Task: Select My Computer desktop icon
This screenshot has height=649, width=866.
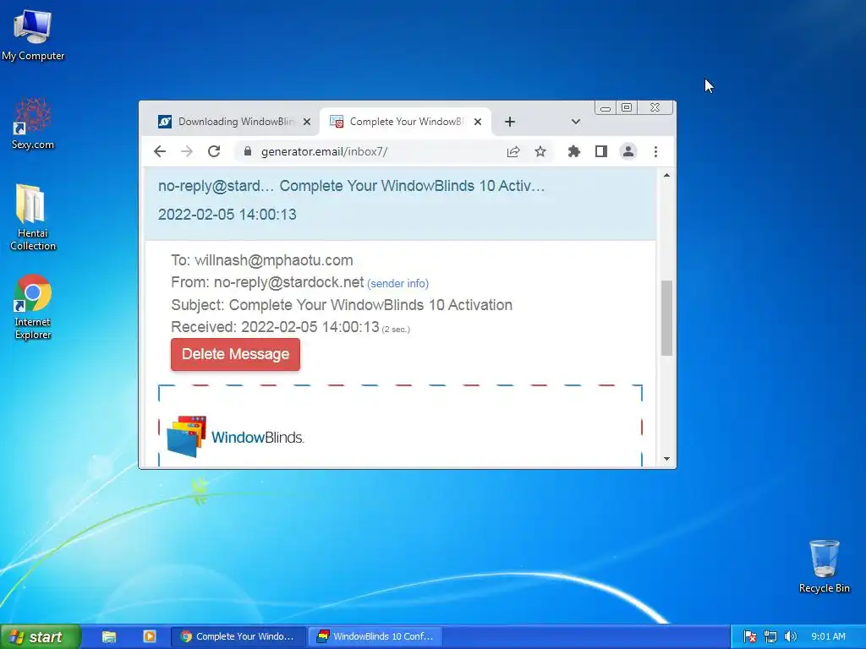Action: pos(33,34)
